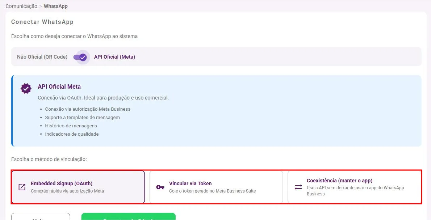Image resolution: width=431 pixels, height=220 pixels.
Task: Choose the Vincular via Token method
Action: pyautogui.click(x=216, y=187)
